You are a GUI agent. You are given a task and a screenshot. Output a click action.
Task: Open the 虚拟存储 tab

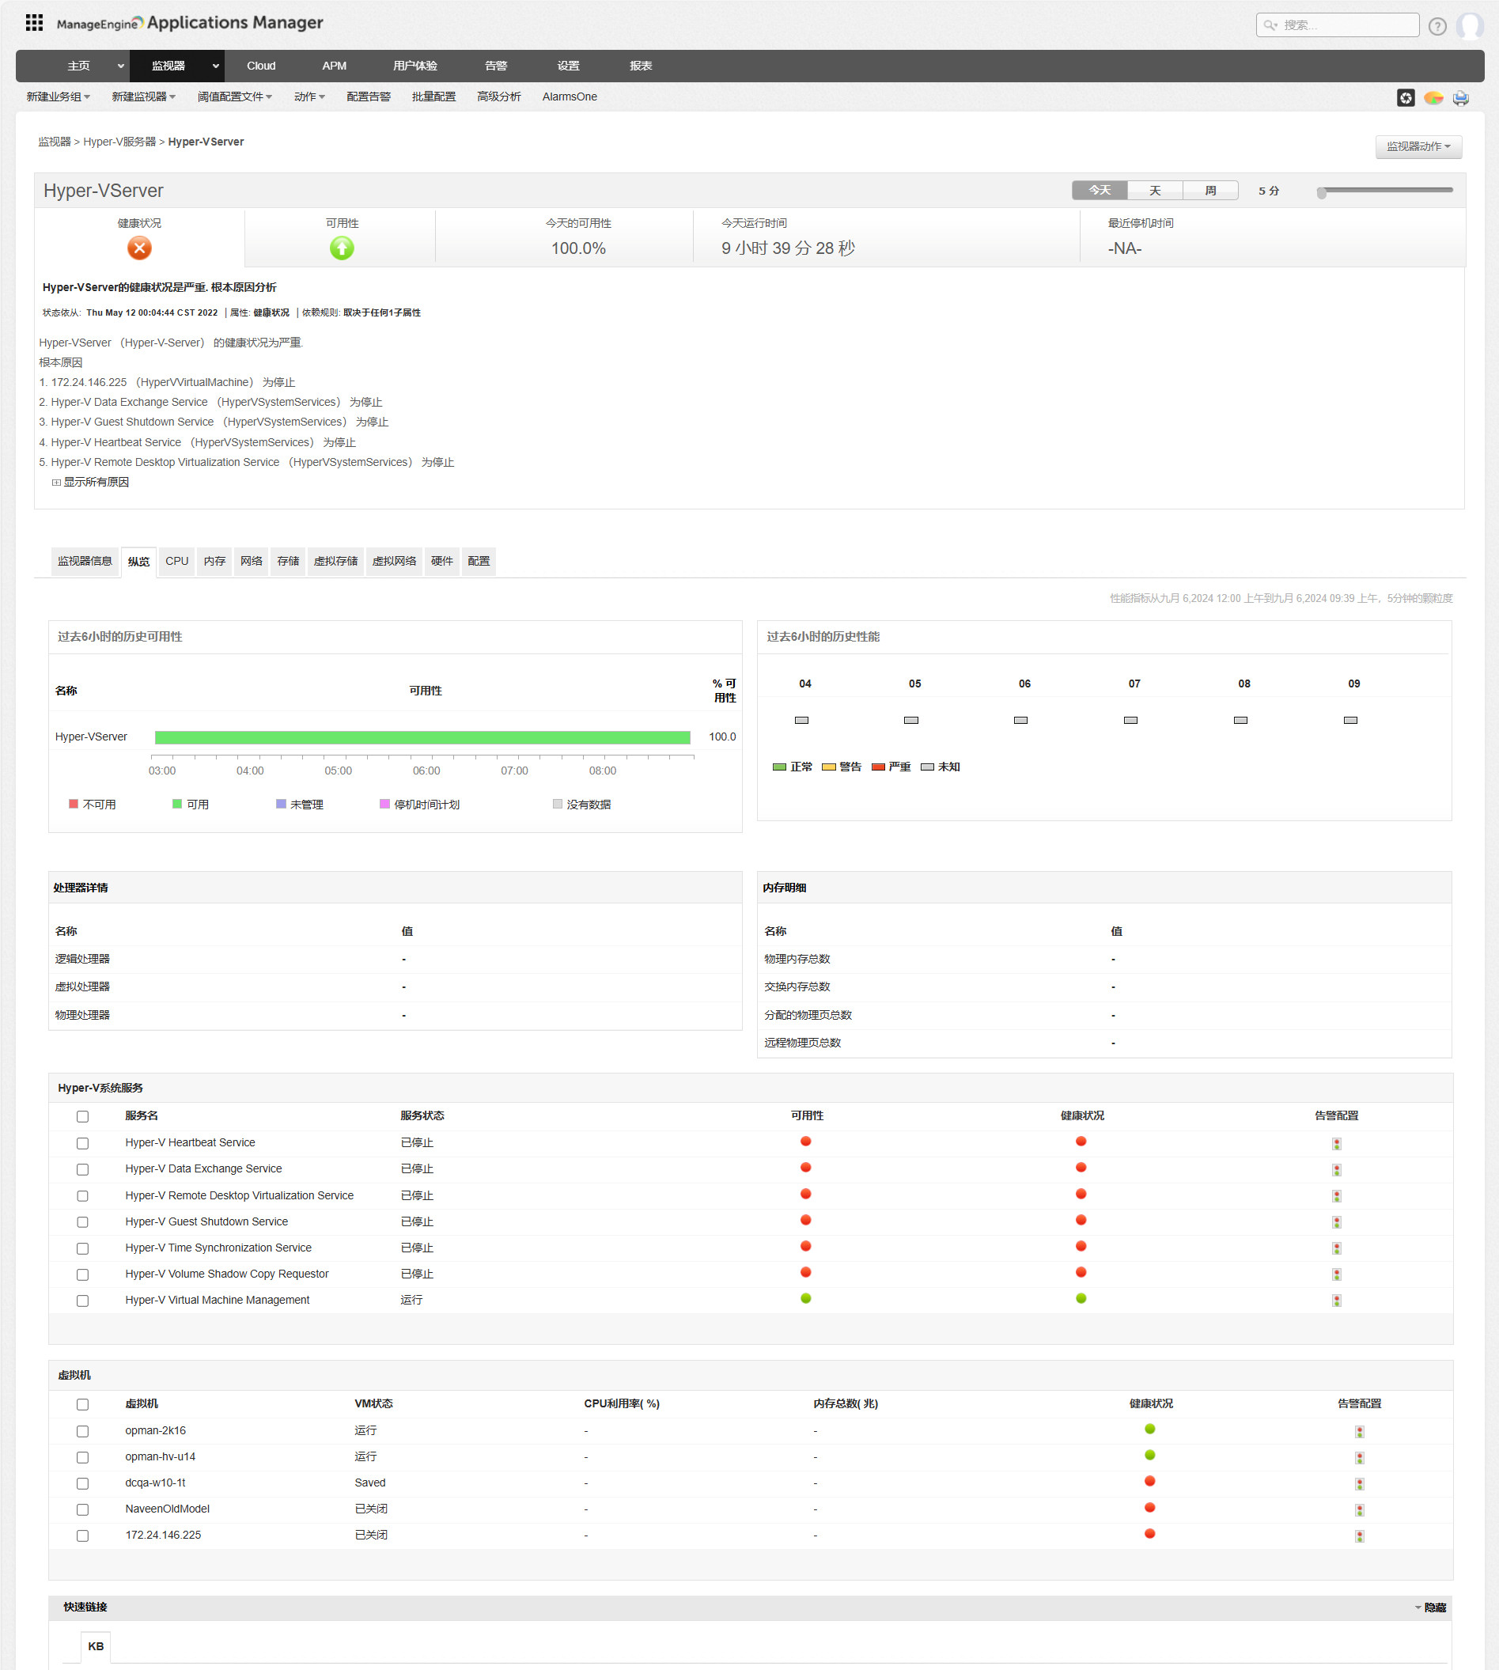point(335,562)
